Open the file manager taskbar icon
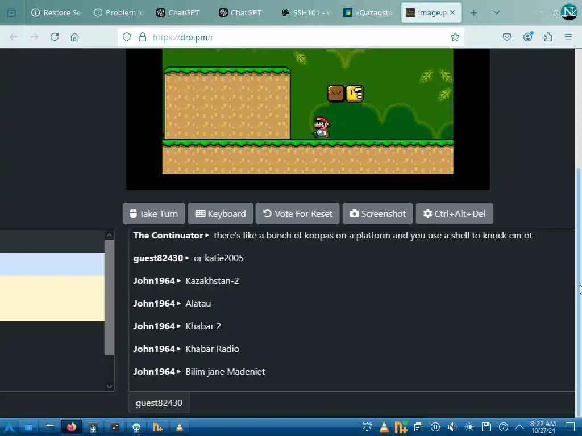Image resolution: width=582 pixels, height=436 pixels. click(28, 427)
